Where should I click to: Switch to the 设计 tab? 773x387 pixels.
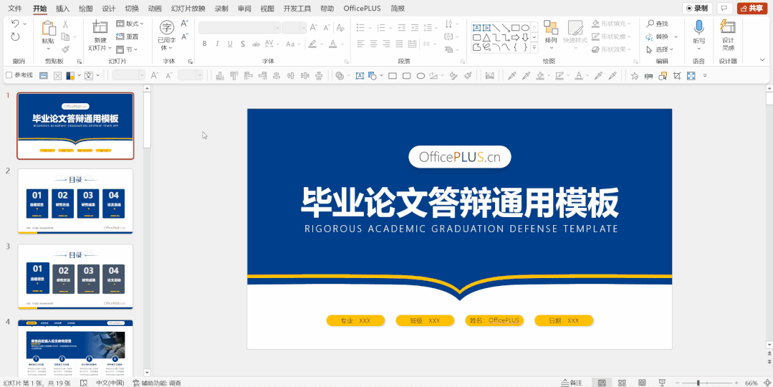pos(109,9)
